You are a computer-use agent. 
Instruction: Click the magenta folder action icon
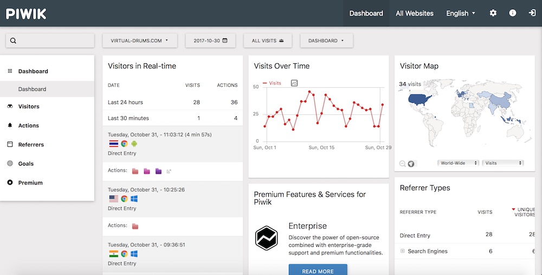(x=147, y=171)
